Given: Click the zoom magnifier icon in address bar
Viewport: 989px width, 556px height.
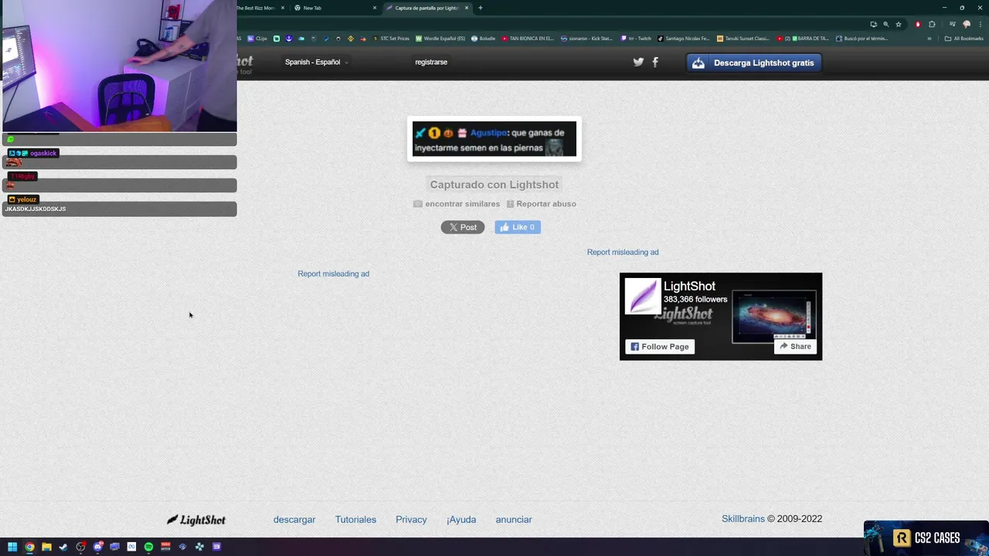Looking at the screenshot, I should coord(885,24).
